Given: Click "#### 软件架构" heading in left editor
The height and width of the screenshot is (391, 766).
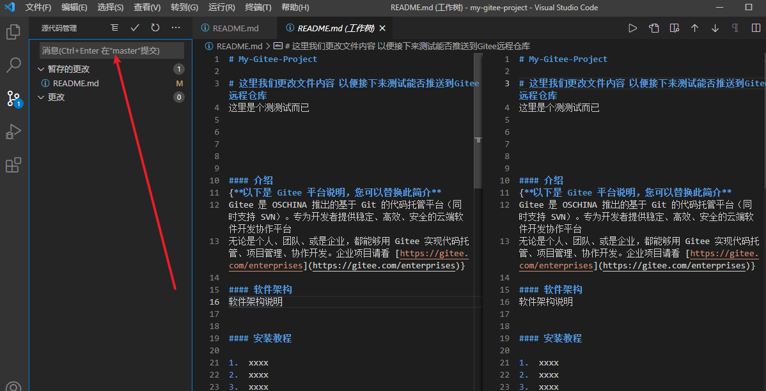Looking at the screenshot, I should [x=260, y=290].
